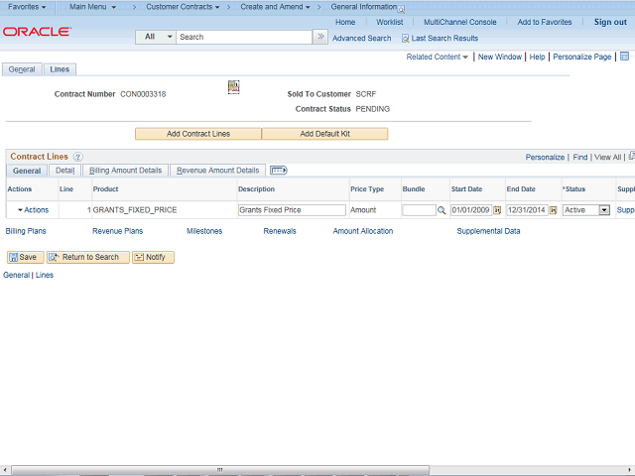This screenshot has width=635, height=476.
Task: Open the Bundle lookup magnifier
Action: click(442, 210)
